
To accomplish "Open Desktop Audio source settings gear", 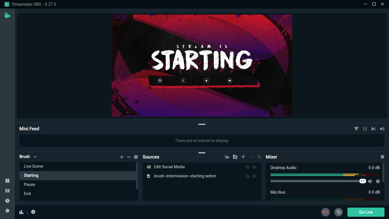I will [x=378, y=181].
